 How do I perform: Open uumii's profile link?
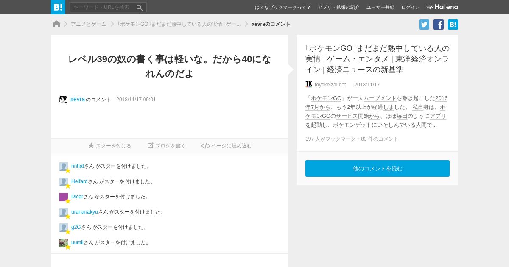click(77, 242)
